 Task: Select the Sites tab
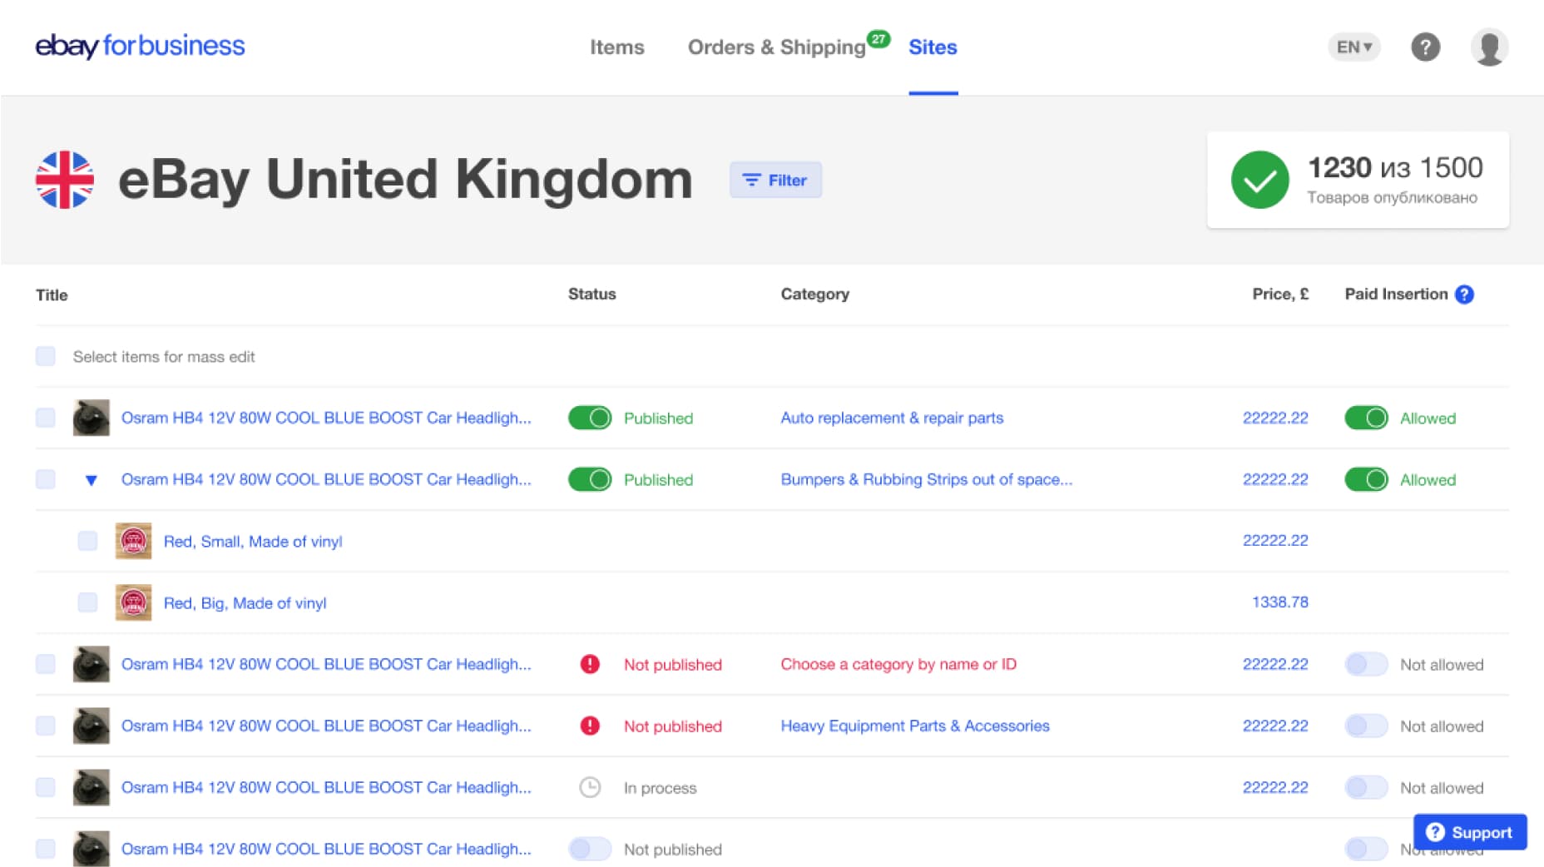point(933,47)
